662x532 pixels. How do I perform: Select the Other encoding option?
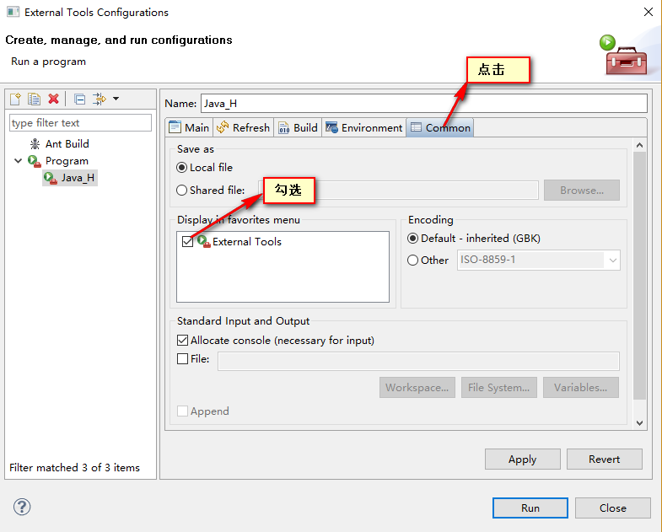[x=413, y=260]
